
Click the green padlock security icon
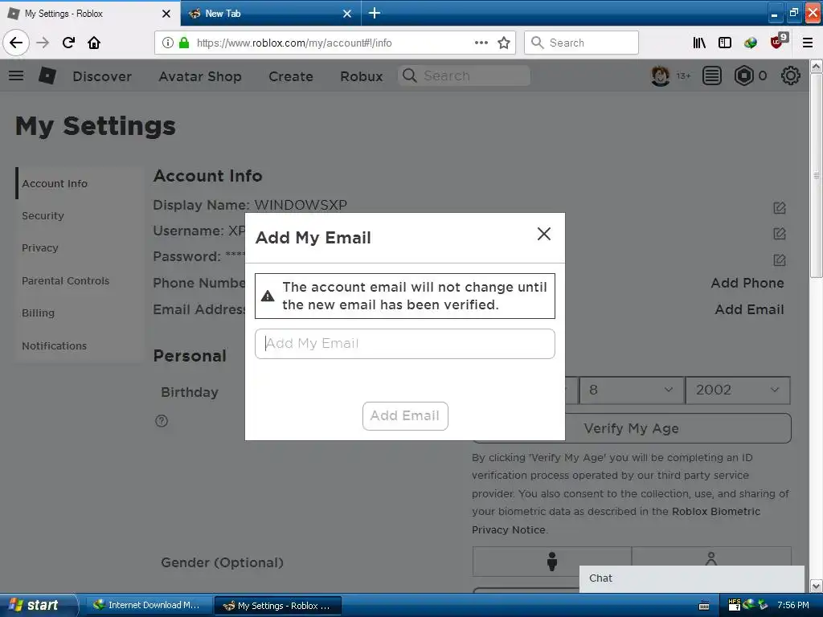(x=184, y=43)
